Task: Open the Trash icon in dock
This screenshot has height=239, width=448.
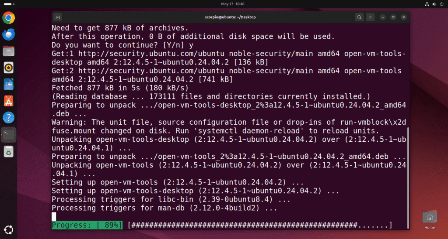Action: pos(9,151)
